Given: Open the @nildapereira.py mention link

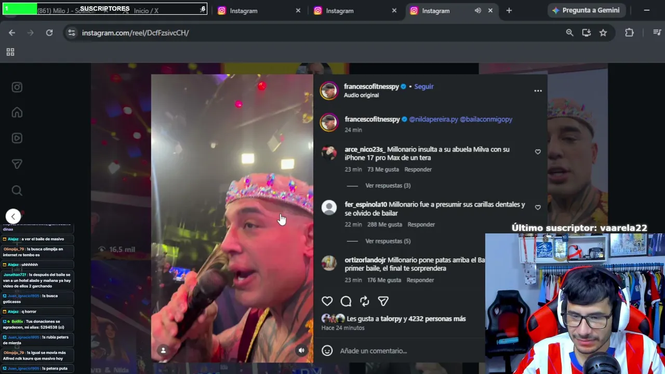Looking at the screenshot, I should [434, 119].
